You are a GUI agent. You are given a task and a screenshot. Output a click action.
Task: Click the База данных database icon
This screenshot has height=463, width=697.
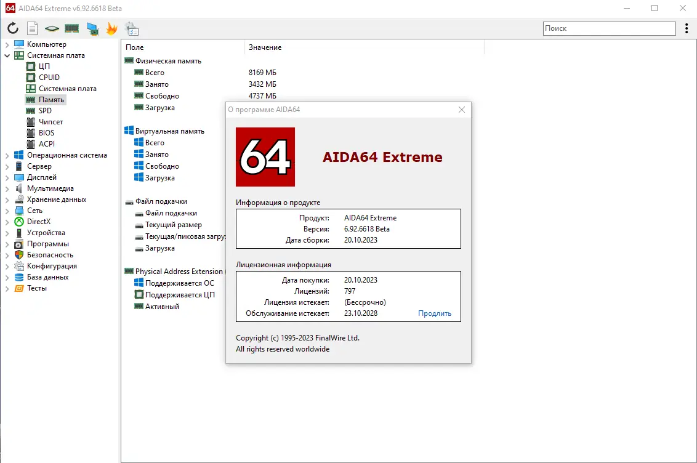click(x=19, y=277)
